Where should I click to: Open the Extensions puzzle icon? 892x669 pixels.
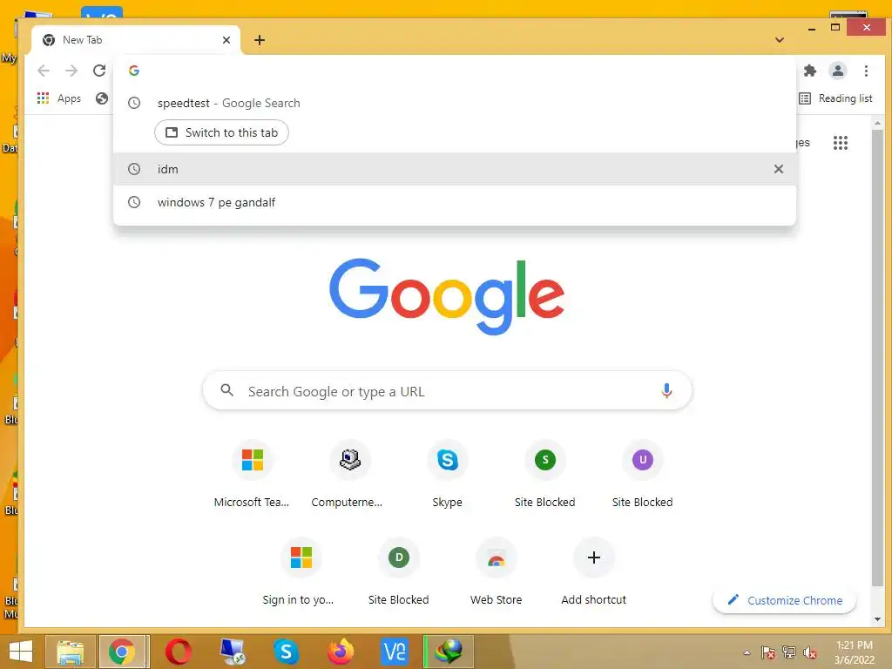click(809, 71)
